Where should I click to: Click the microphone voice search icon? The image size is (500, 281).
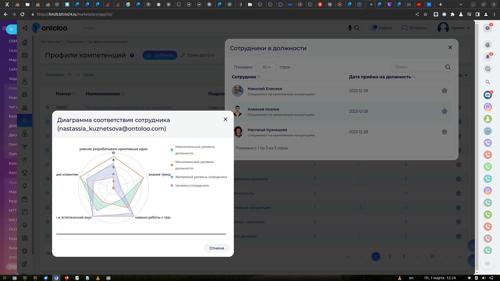click(350, 28)
